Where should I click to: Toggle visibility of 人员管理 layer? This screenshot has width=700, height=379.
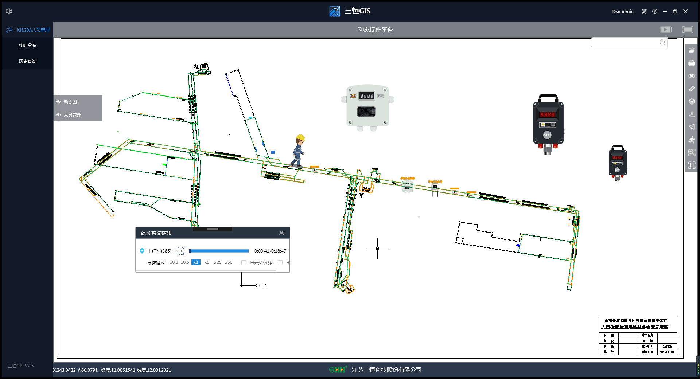pyautogui.click(x=58, y=115)
